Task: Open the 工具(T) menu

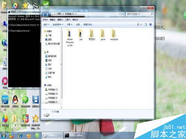Action: pyautogui.click(x=68, y=20)
